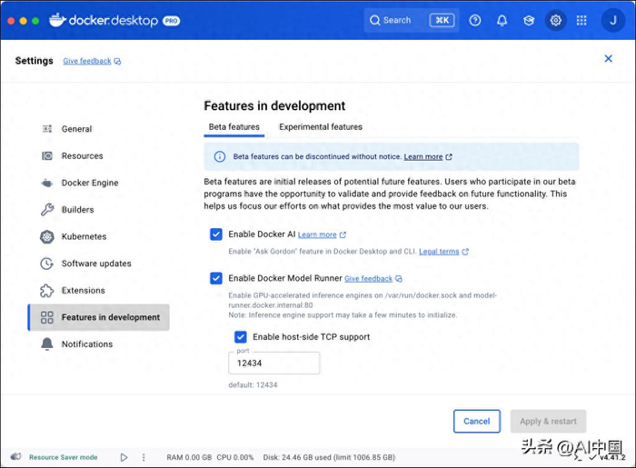
Task: Open the help question mark icon
Action: 475,20
